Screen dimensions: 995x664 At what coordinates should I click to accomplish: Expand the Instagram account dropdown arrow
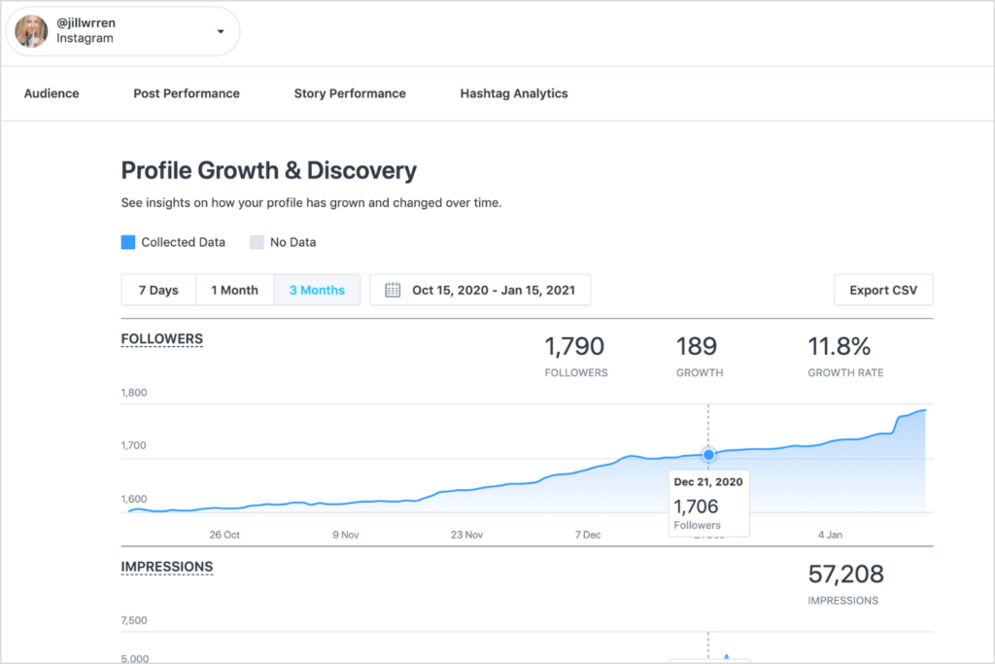(x=221, y=31)
